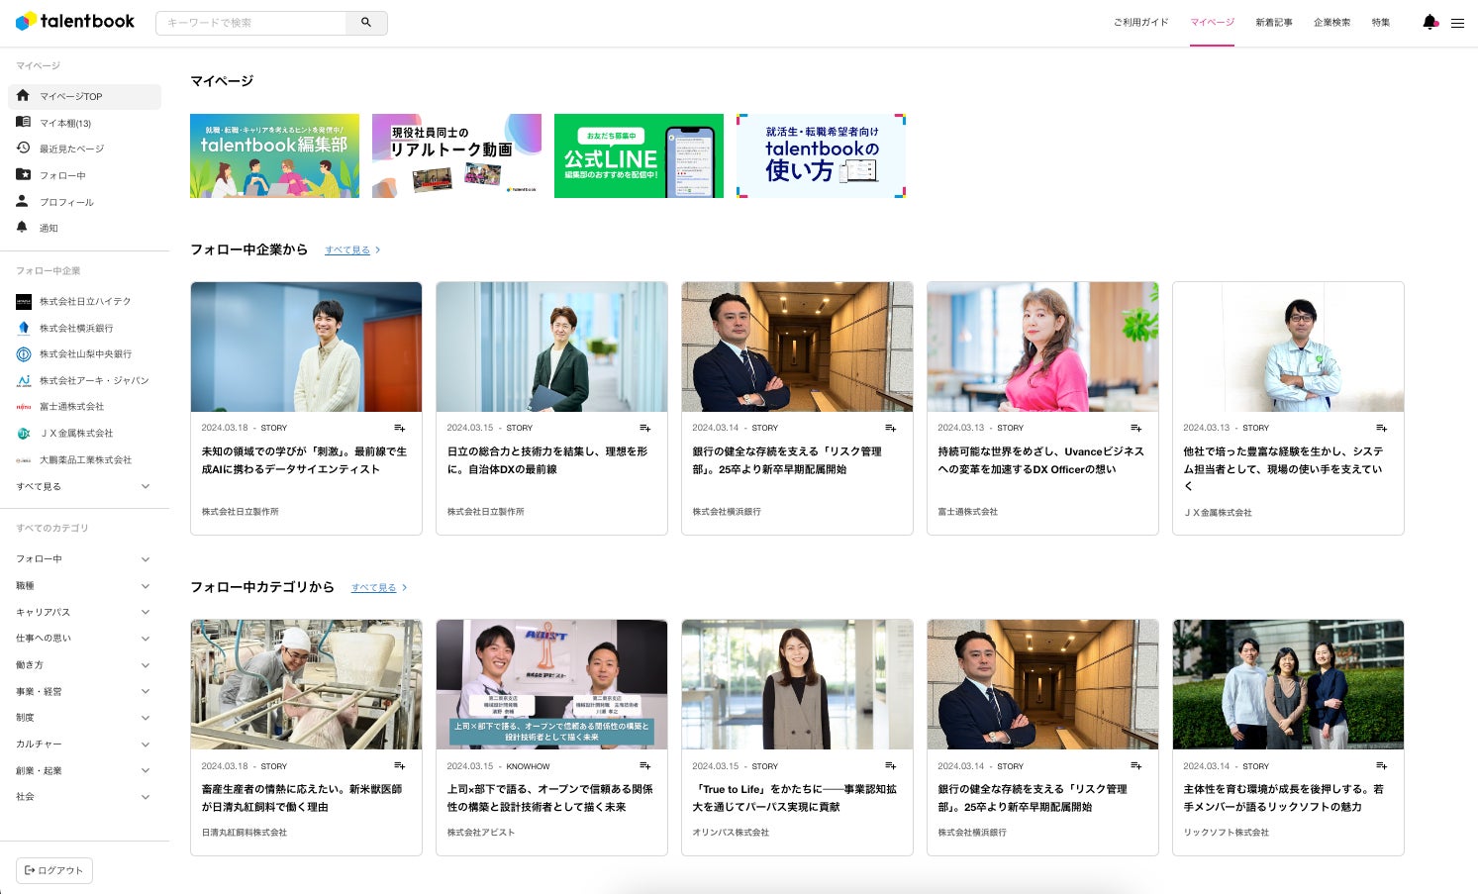1478x894 pixels.
Task: Click the history icon for 最近見たページ
Action: click(23, 149)
